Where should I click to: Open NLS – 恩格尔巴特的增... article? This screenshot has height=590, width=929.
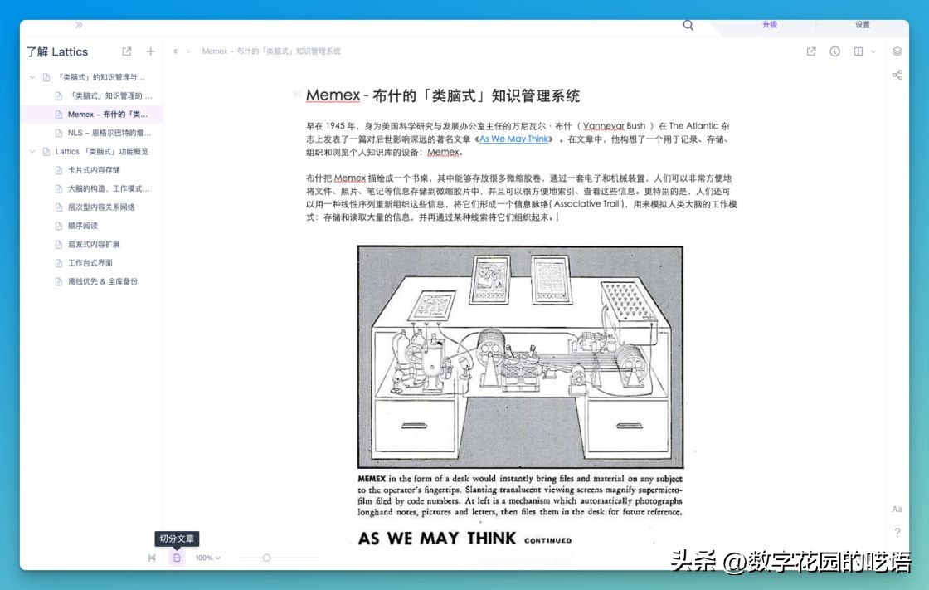pyautogui.click(x=109, y=133)
